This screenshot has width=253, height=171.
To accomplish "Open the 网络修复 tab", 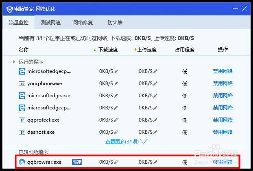I will click(x=83, y=23).
